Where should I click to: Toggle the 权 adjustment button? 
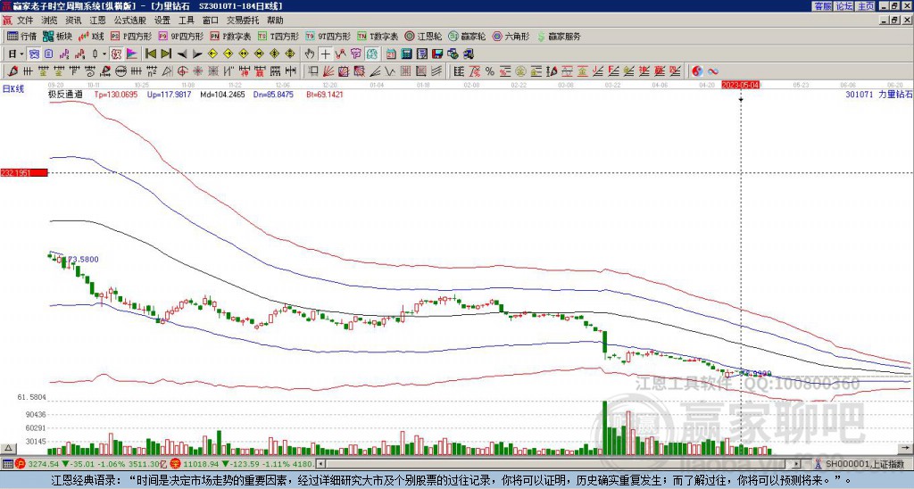click(116, 54)
